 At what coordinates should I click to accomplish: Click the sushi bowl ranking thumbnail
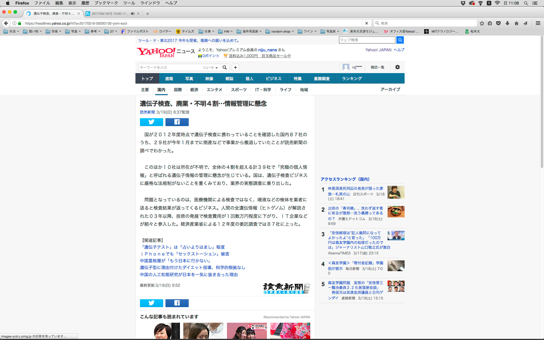(396, 212)
